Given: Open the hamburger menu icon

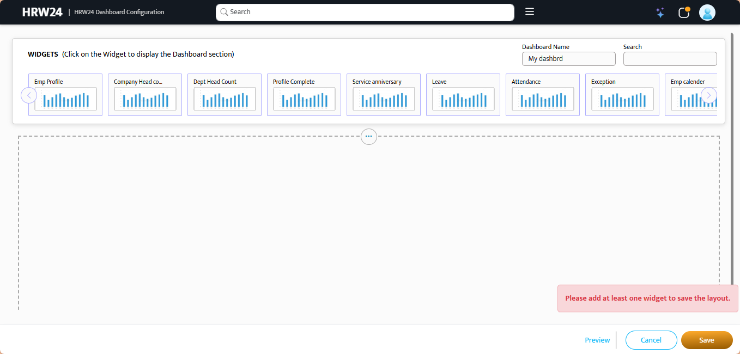Looking at the screenshot, I should [529, 12].
